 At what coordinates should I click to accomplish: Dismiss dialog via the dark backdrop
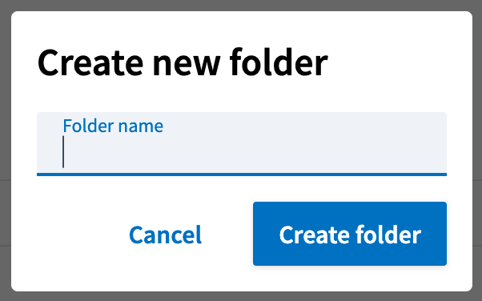pos(241,5)
